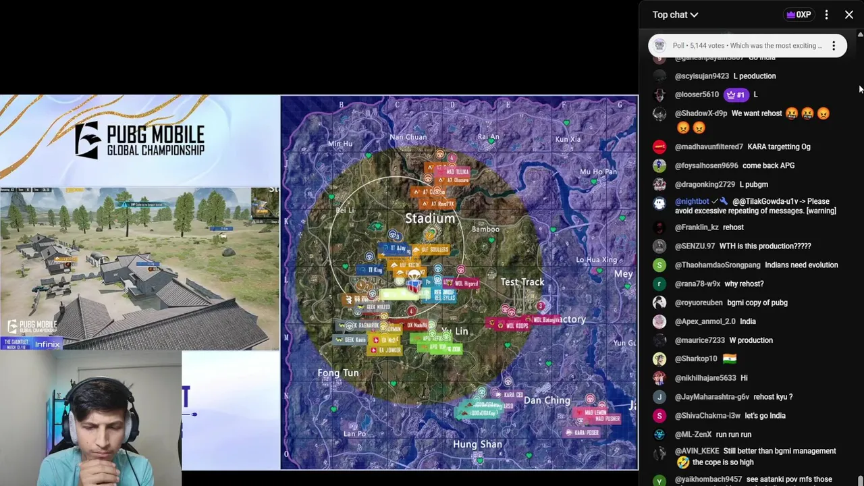Click the gameplay spectator feed thumbnail

pos(140,269)
